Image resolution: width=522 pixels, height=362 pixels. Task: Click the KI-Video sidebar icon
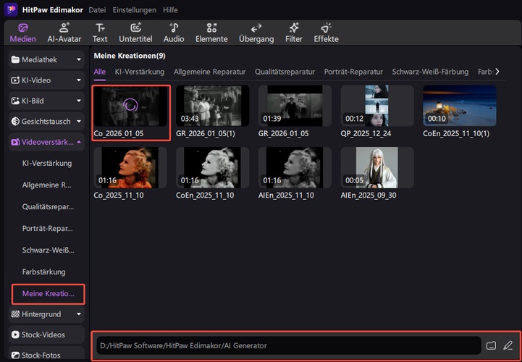[x=15, y=80]
